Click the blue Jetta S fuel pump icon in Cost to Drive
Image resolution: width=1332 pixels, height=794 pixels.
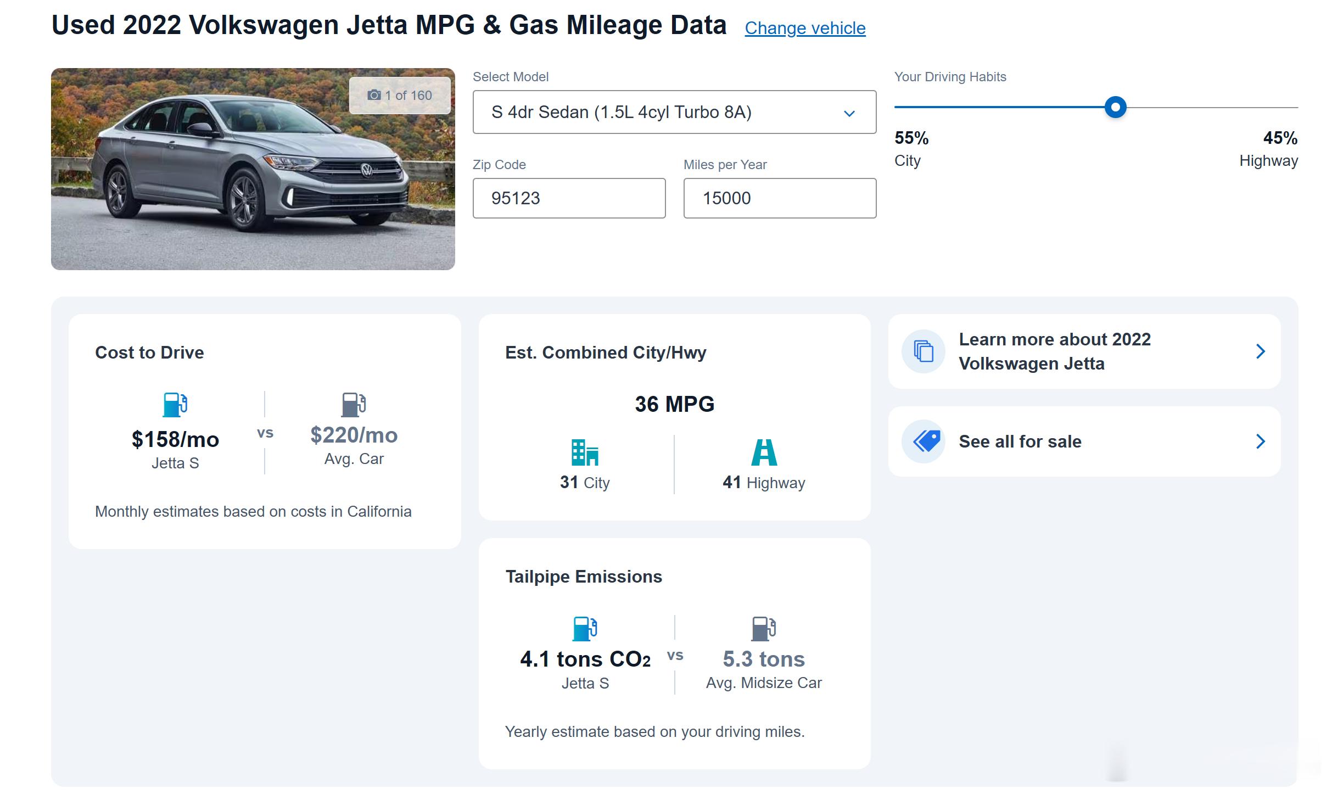(175, 405)
